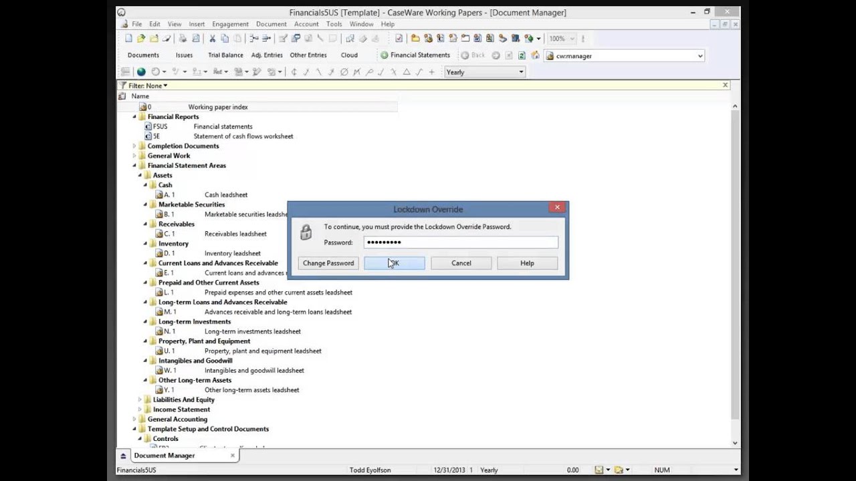The width and height of the screenshot is (856, 481).
Task: Click the globe icon in tickmark toolbar
Action: 141,72
